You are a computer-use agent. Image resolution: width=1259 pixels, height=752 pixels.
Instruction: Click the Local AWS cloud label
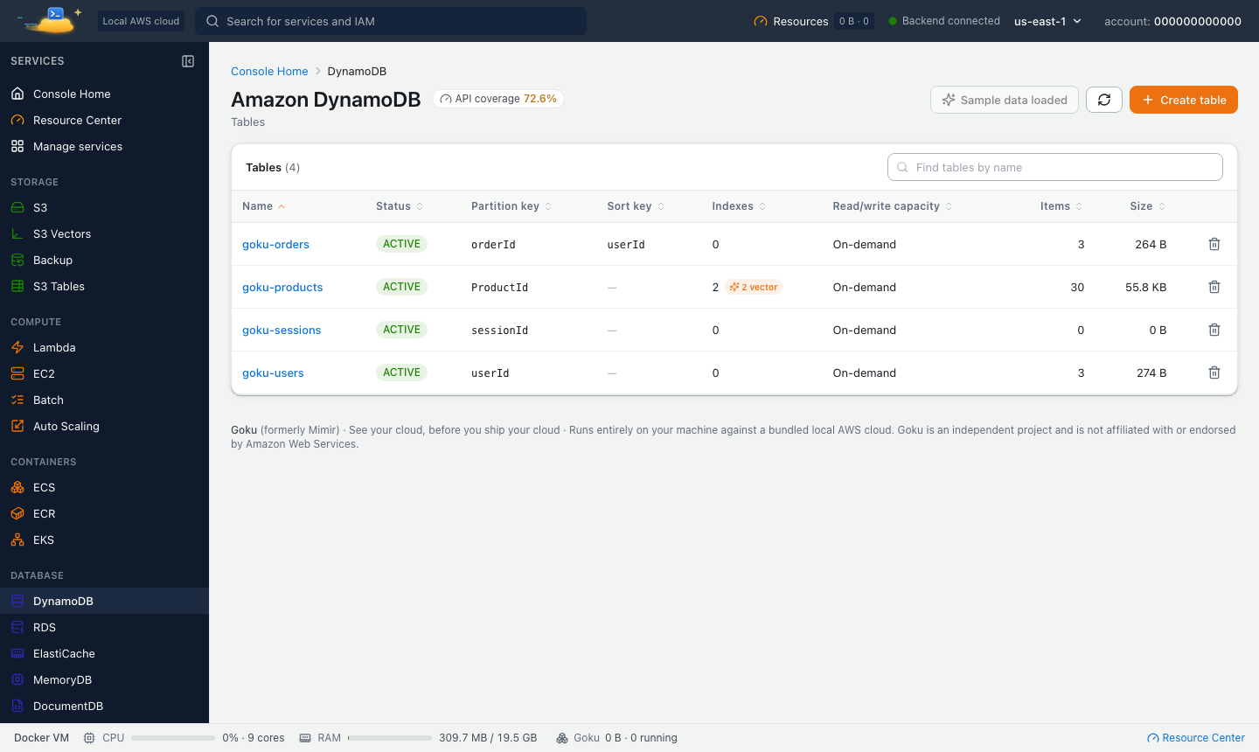[141, 21]
